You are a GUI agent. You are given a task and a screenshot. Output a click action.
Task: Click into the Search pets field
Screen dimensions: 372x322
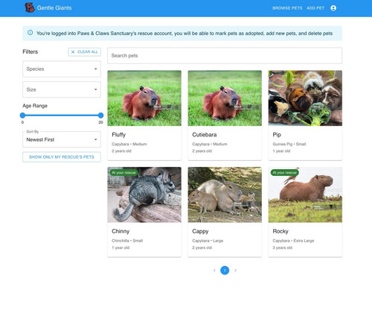point(225,55)
